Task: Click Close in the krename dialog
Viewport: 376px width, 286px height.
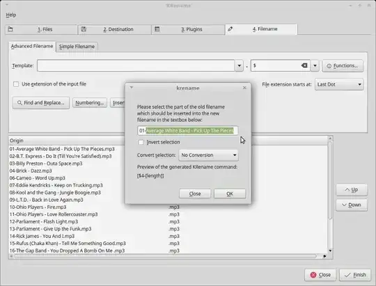Action: coord(195,193)
